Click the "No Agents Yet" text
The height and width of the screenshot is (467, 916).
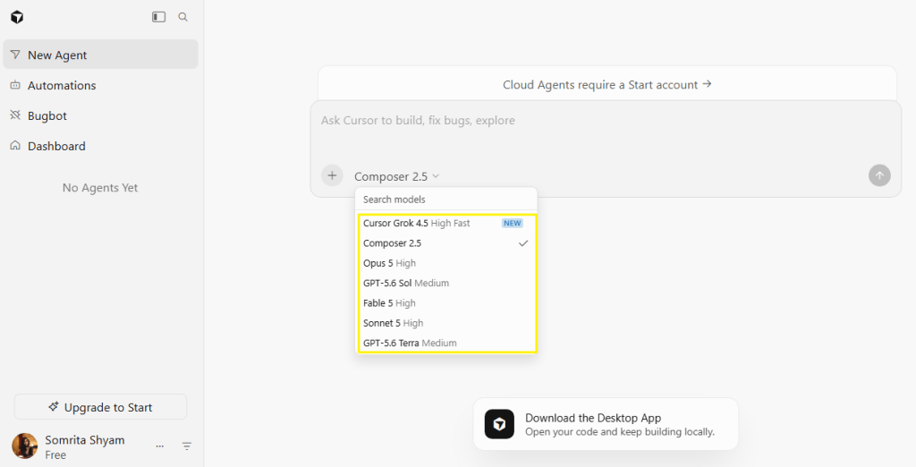[x=100, y=188]
